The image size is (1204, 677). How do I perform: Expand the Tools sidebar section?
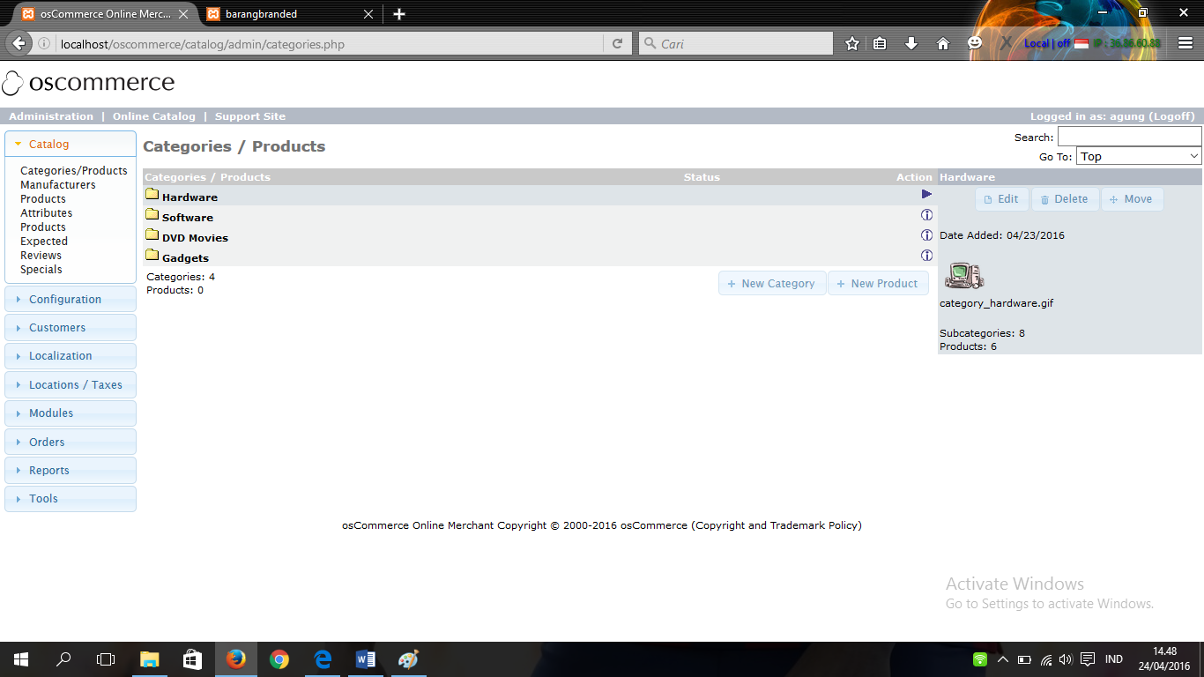point(71,499)
